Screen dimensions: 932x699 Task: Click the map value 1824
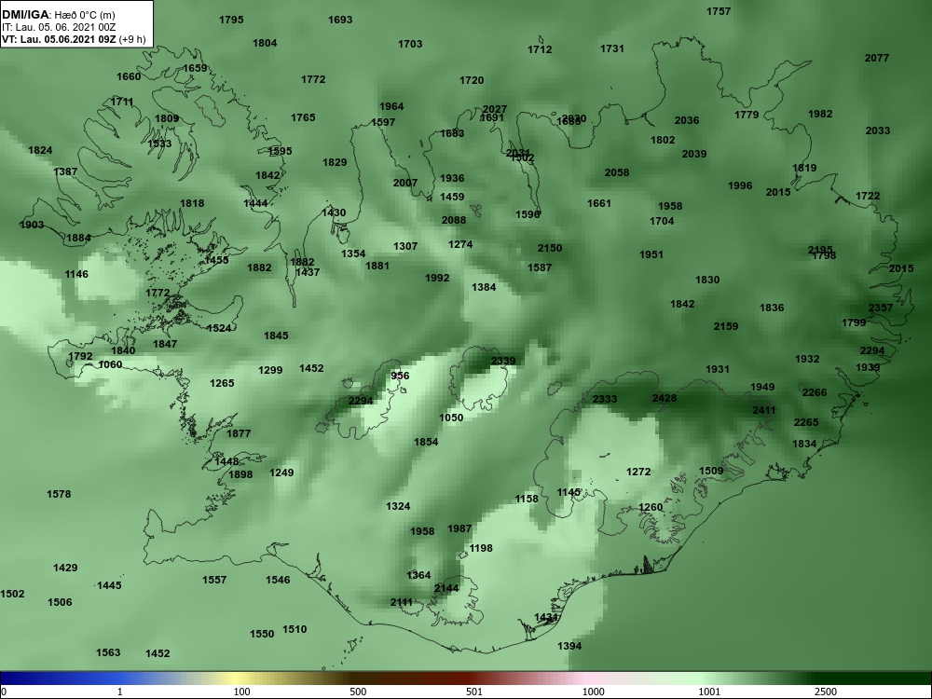[x=40, y=150]
